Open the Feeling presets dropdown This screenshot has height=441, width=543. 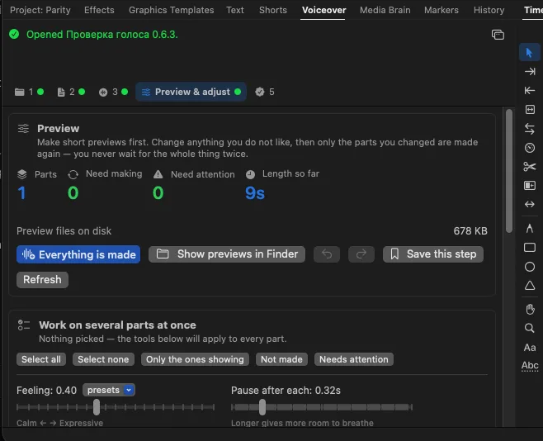(x=109, y=390)
